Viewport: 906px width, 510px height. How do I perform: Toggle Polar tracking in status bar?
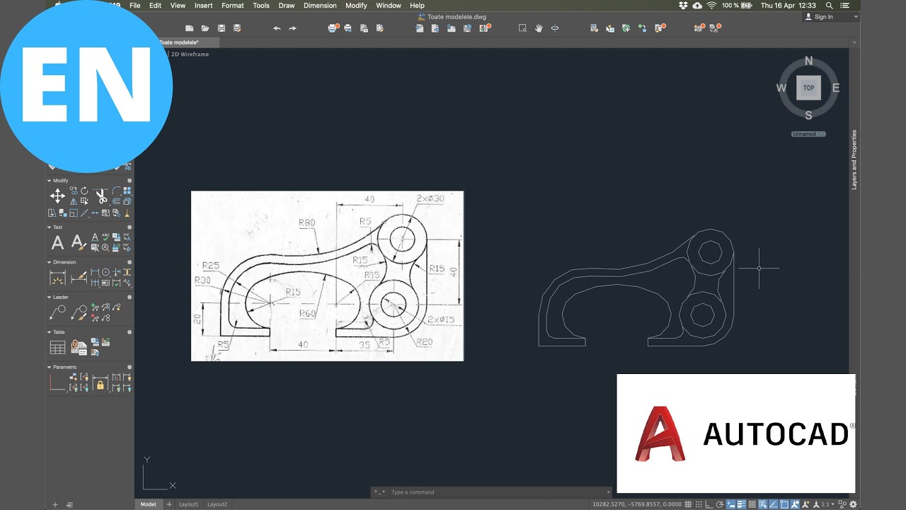720,504
